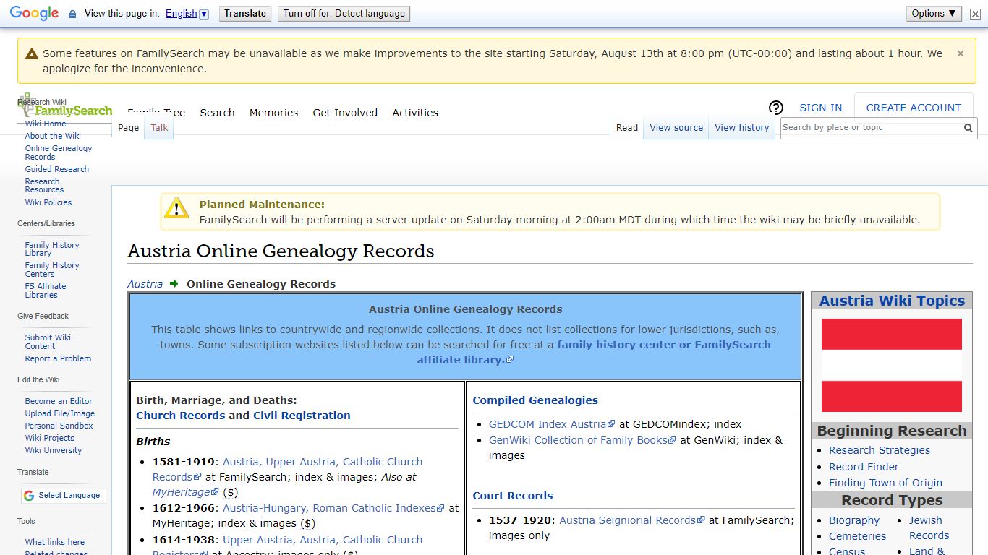Screen dimensions: 988x555
Task: Open the Court Records heading link
Action: pyautogui.click(x=513, y=496)
